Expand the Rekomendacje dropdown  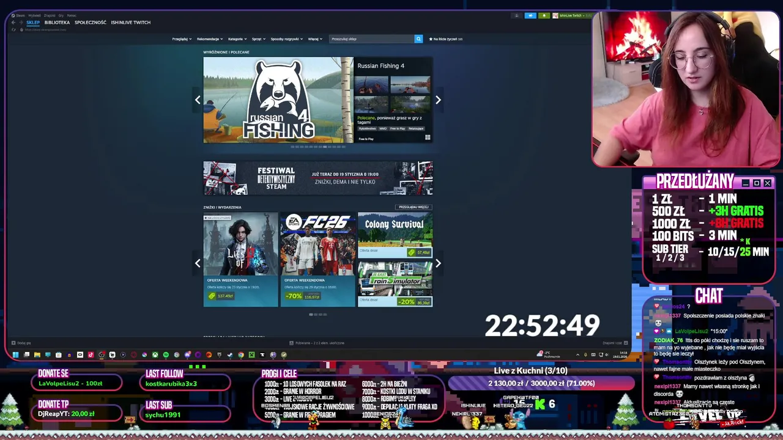[210, 38]
